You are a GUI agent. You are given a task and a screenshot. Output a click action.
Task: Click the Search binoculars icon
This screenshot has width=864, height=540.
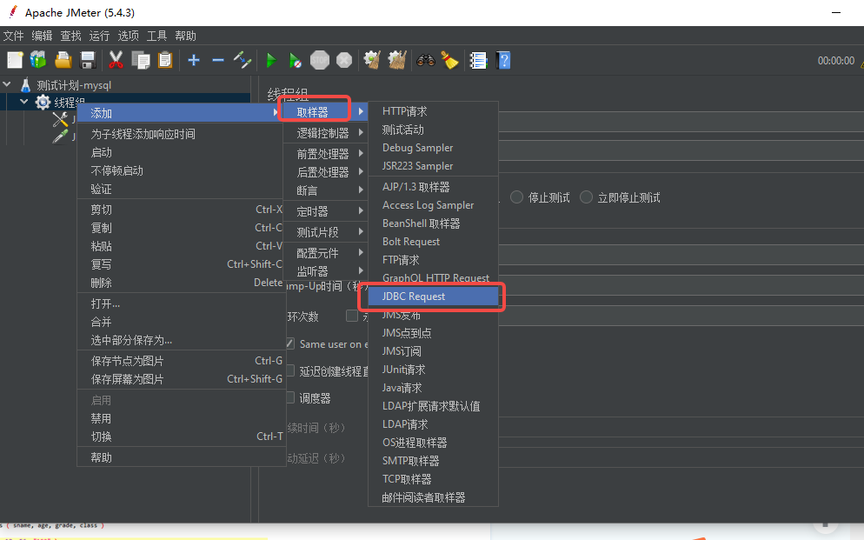(425, 60)
